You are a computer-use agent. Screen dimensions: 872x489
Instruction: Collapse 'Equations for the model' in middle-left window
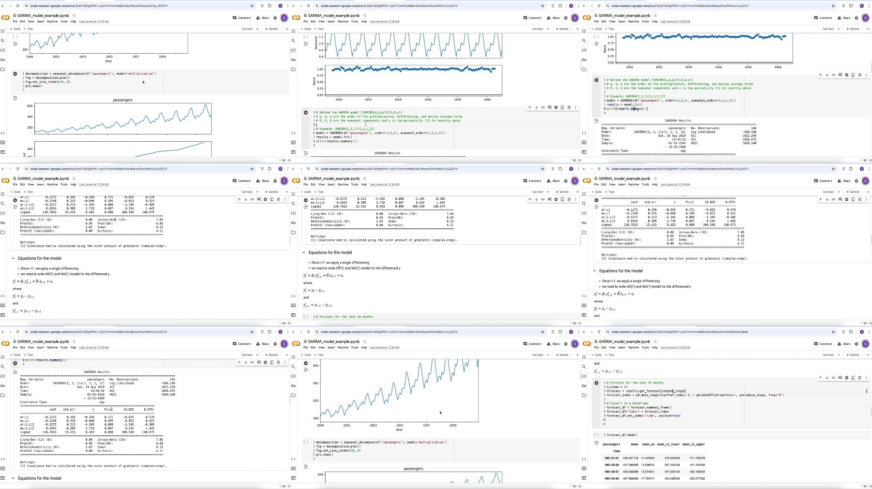[x=13, y=258]
